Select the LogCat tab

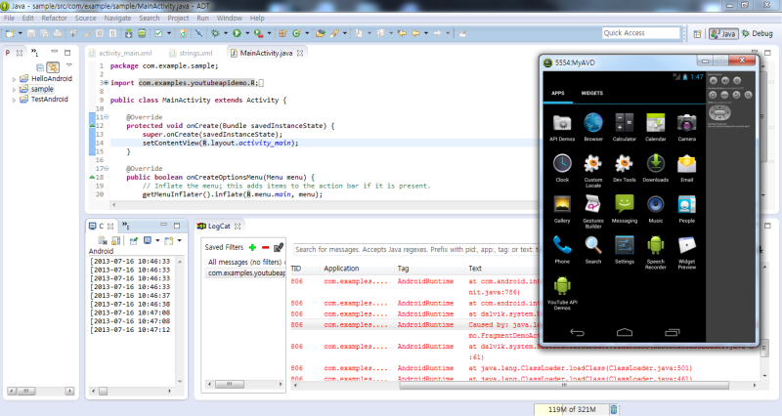point(218,227)
